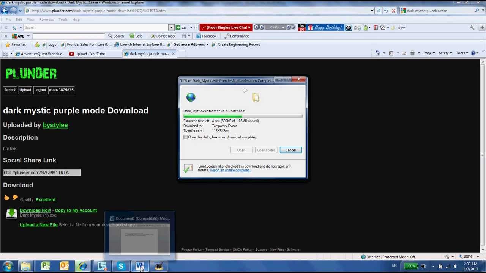Click the bystylee uploader link
The height and width of the screenshot is (273, 486).
point(55,125)
